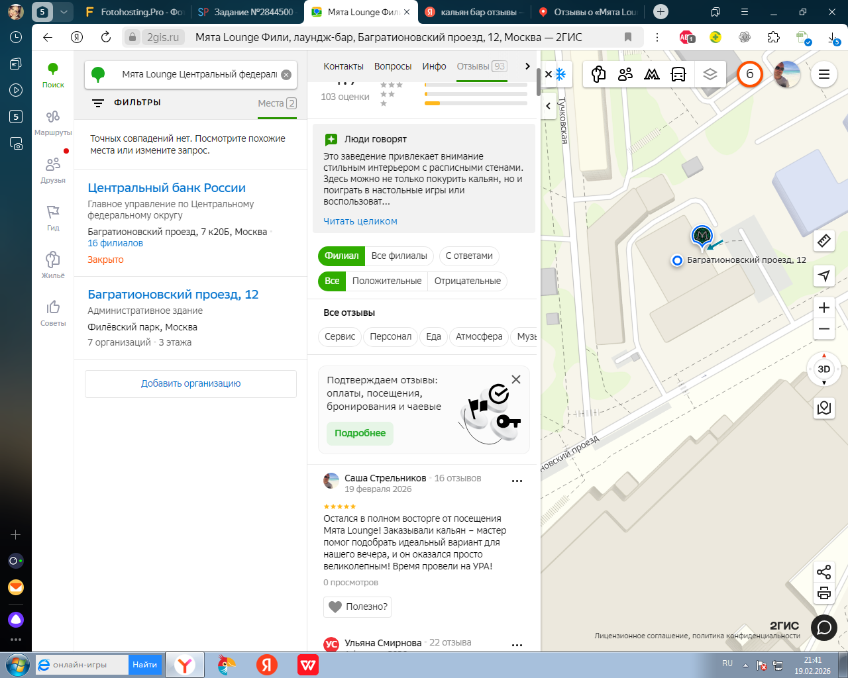The image size is (848, 678).
Task: Open the Маршруты routes section
Action: tap(53, 122)
